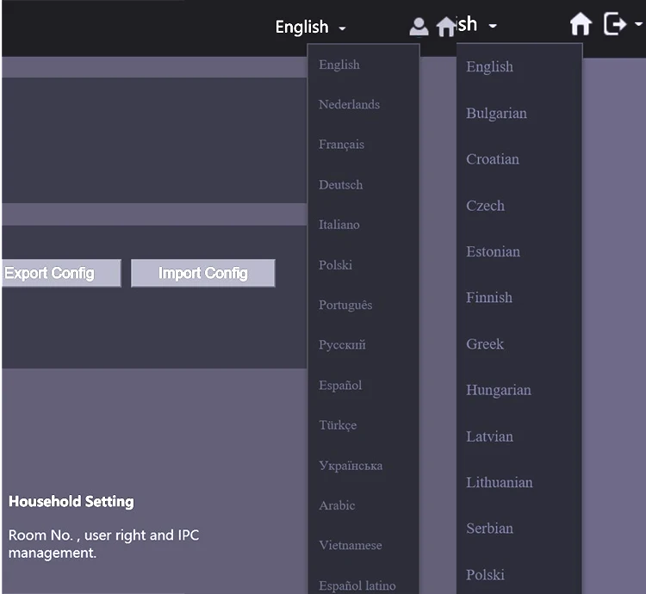Click the logout icon in top-right corner
Screen dimensions: 646x594
(615, 24)
